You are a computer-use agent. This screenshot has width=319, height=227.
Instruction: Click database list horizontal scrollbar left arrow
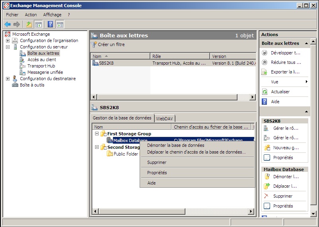[95, 212]
